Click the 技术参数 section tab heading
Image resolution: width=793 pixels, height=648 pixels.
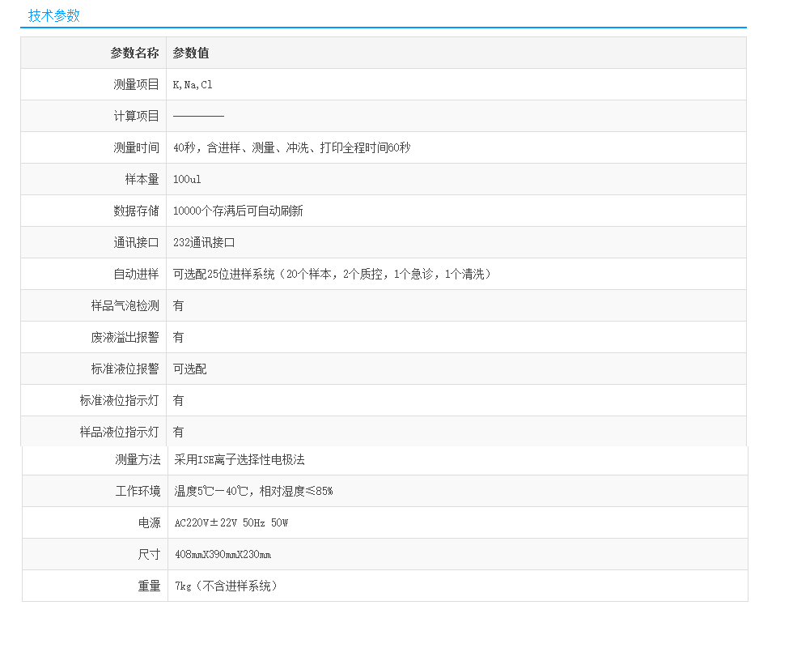click(x=54, y=15)
